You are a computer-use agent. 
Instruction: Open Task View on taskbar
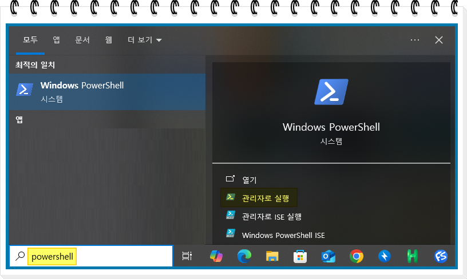click(x=187, y=256)
